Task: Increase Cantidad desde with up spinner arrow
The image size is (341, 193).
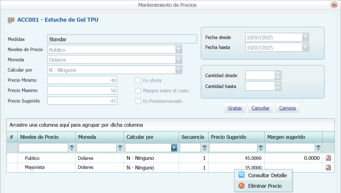Action: pyautogui.click(x=278, y=73)
